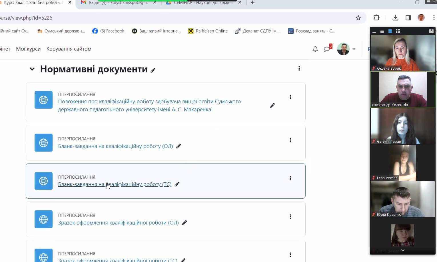This screenshot has height=262, width=437.
Task: Open the user profile dropdown menu
Action: click(346, 49)
